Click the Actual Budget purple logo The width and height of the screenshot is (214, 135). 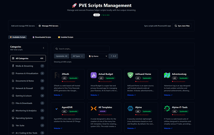pos(94,75)
